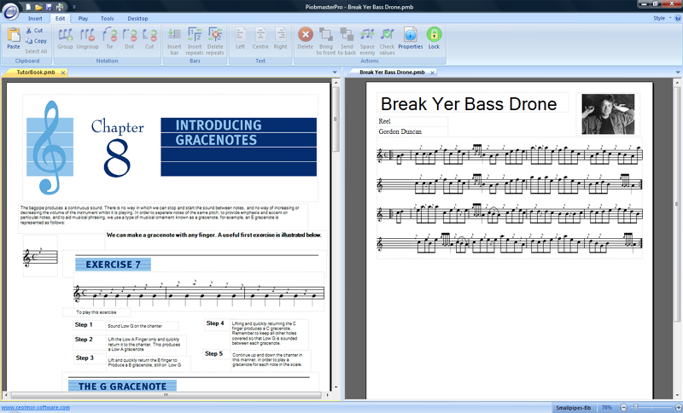The width and height of the screenshot is (683, 413).
Task: Toggle the Lock on selected item
Action: click(x=434, y=38)
